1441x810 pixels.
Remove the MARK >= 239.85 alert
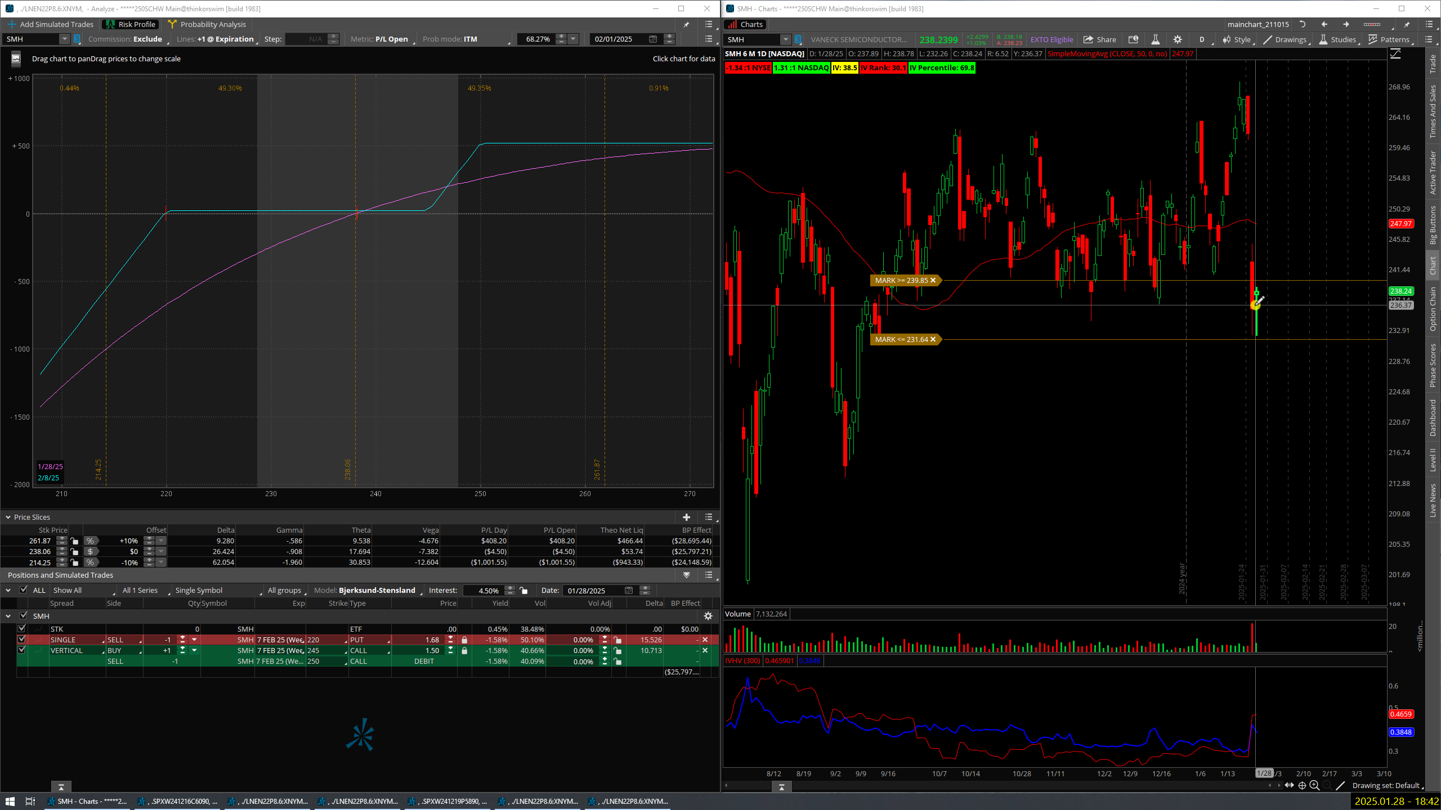(x=933, y=280)
